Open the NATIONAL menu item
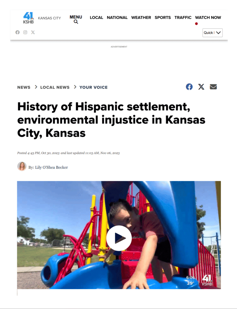This screenshot has height=309, width=237. (117, 18)
